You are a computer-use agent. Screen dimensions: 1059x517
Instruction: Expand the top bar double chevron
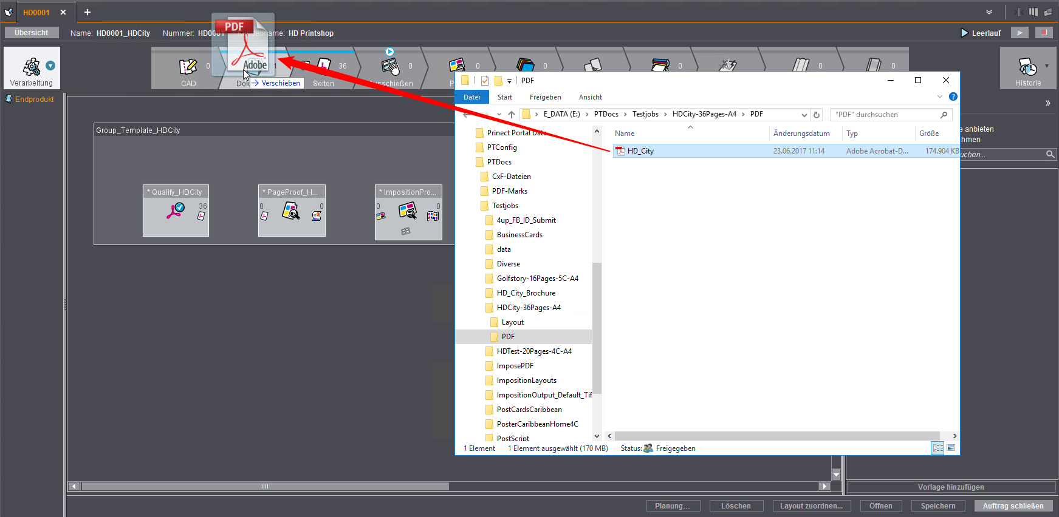click(x=989, y=12)
